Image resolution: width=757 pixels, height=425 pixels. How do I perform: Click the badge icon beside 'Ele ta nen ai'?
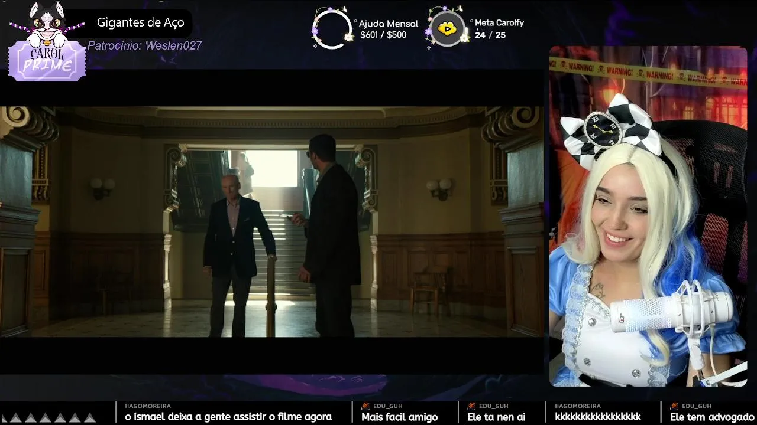click(471, 406)
